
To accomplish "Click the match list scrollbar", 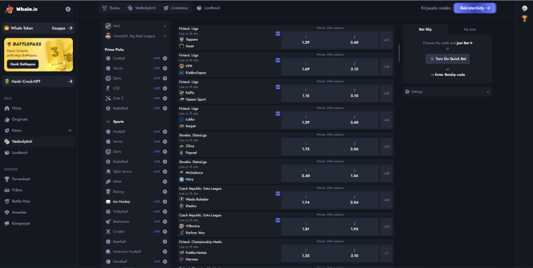I will [x=399, y=52].
